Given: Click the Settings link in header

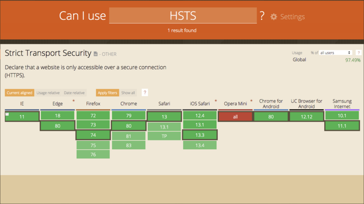Looking at the screenshot, I should click(292, 17).
